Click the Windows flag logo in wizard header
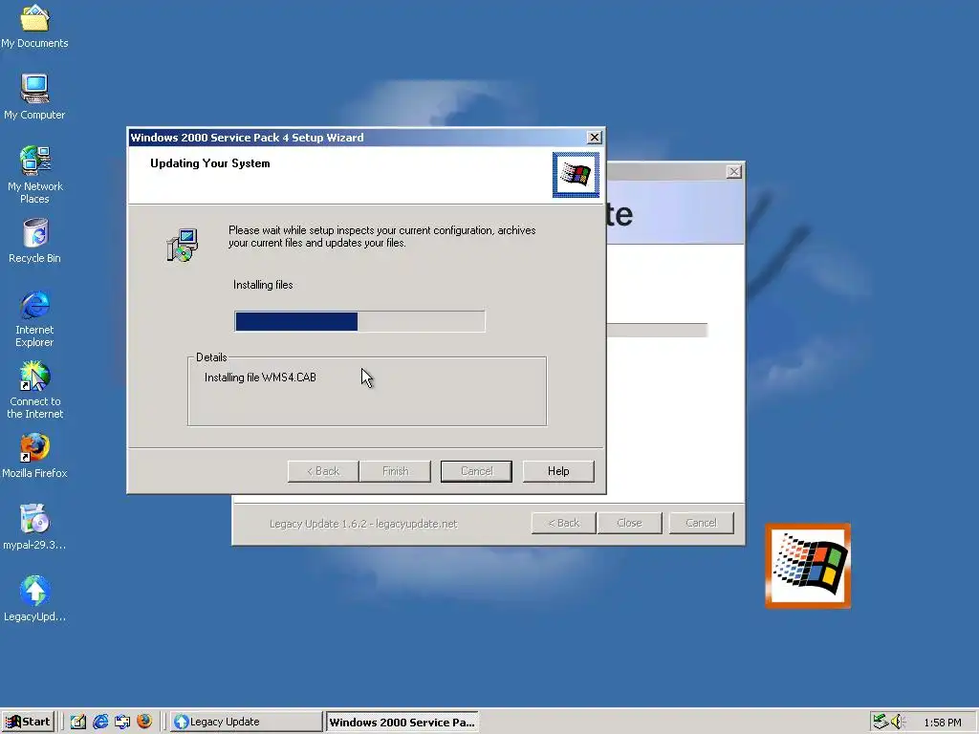Image resolution: width=979 pixels, height=734 pixels. click(576, 175)
